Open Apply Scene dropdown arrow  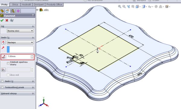pyautogui.click(x=163, y=7)
